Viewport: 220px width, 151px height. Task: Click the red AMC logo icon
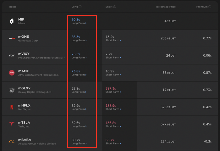coord(12,73)
